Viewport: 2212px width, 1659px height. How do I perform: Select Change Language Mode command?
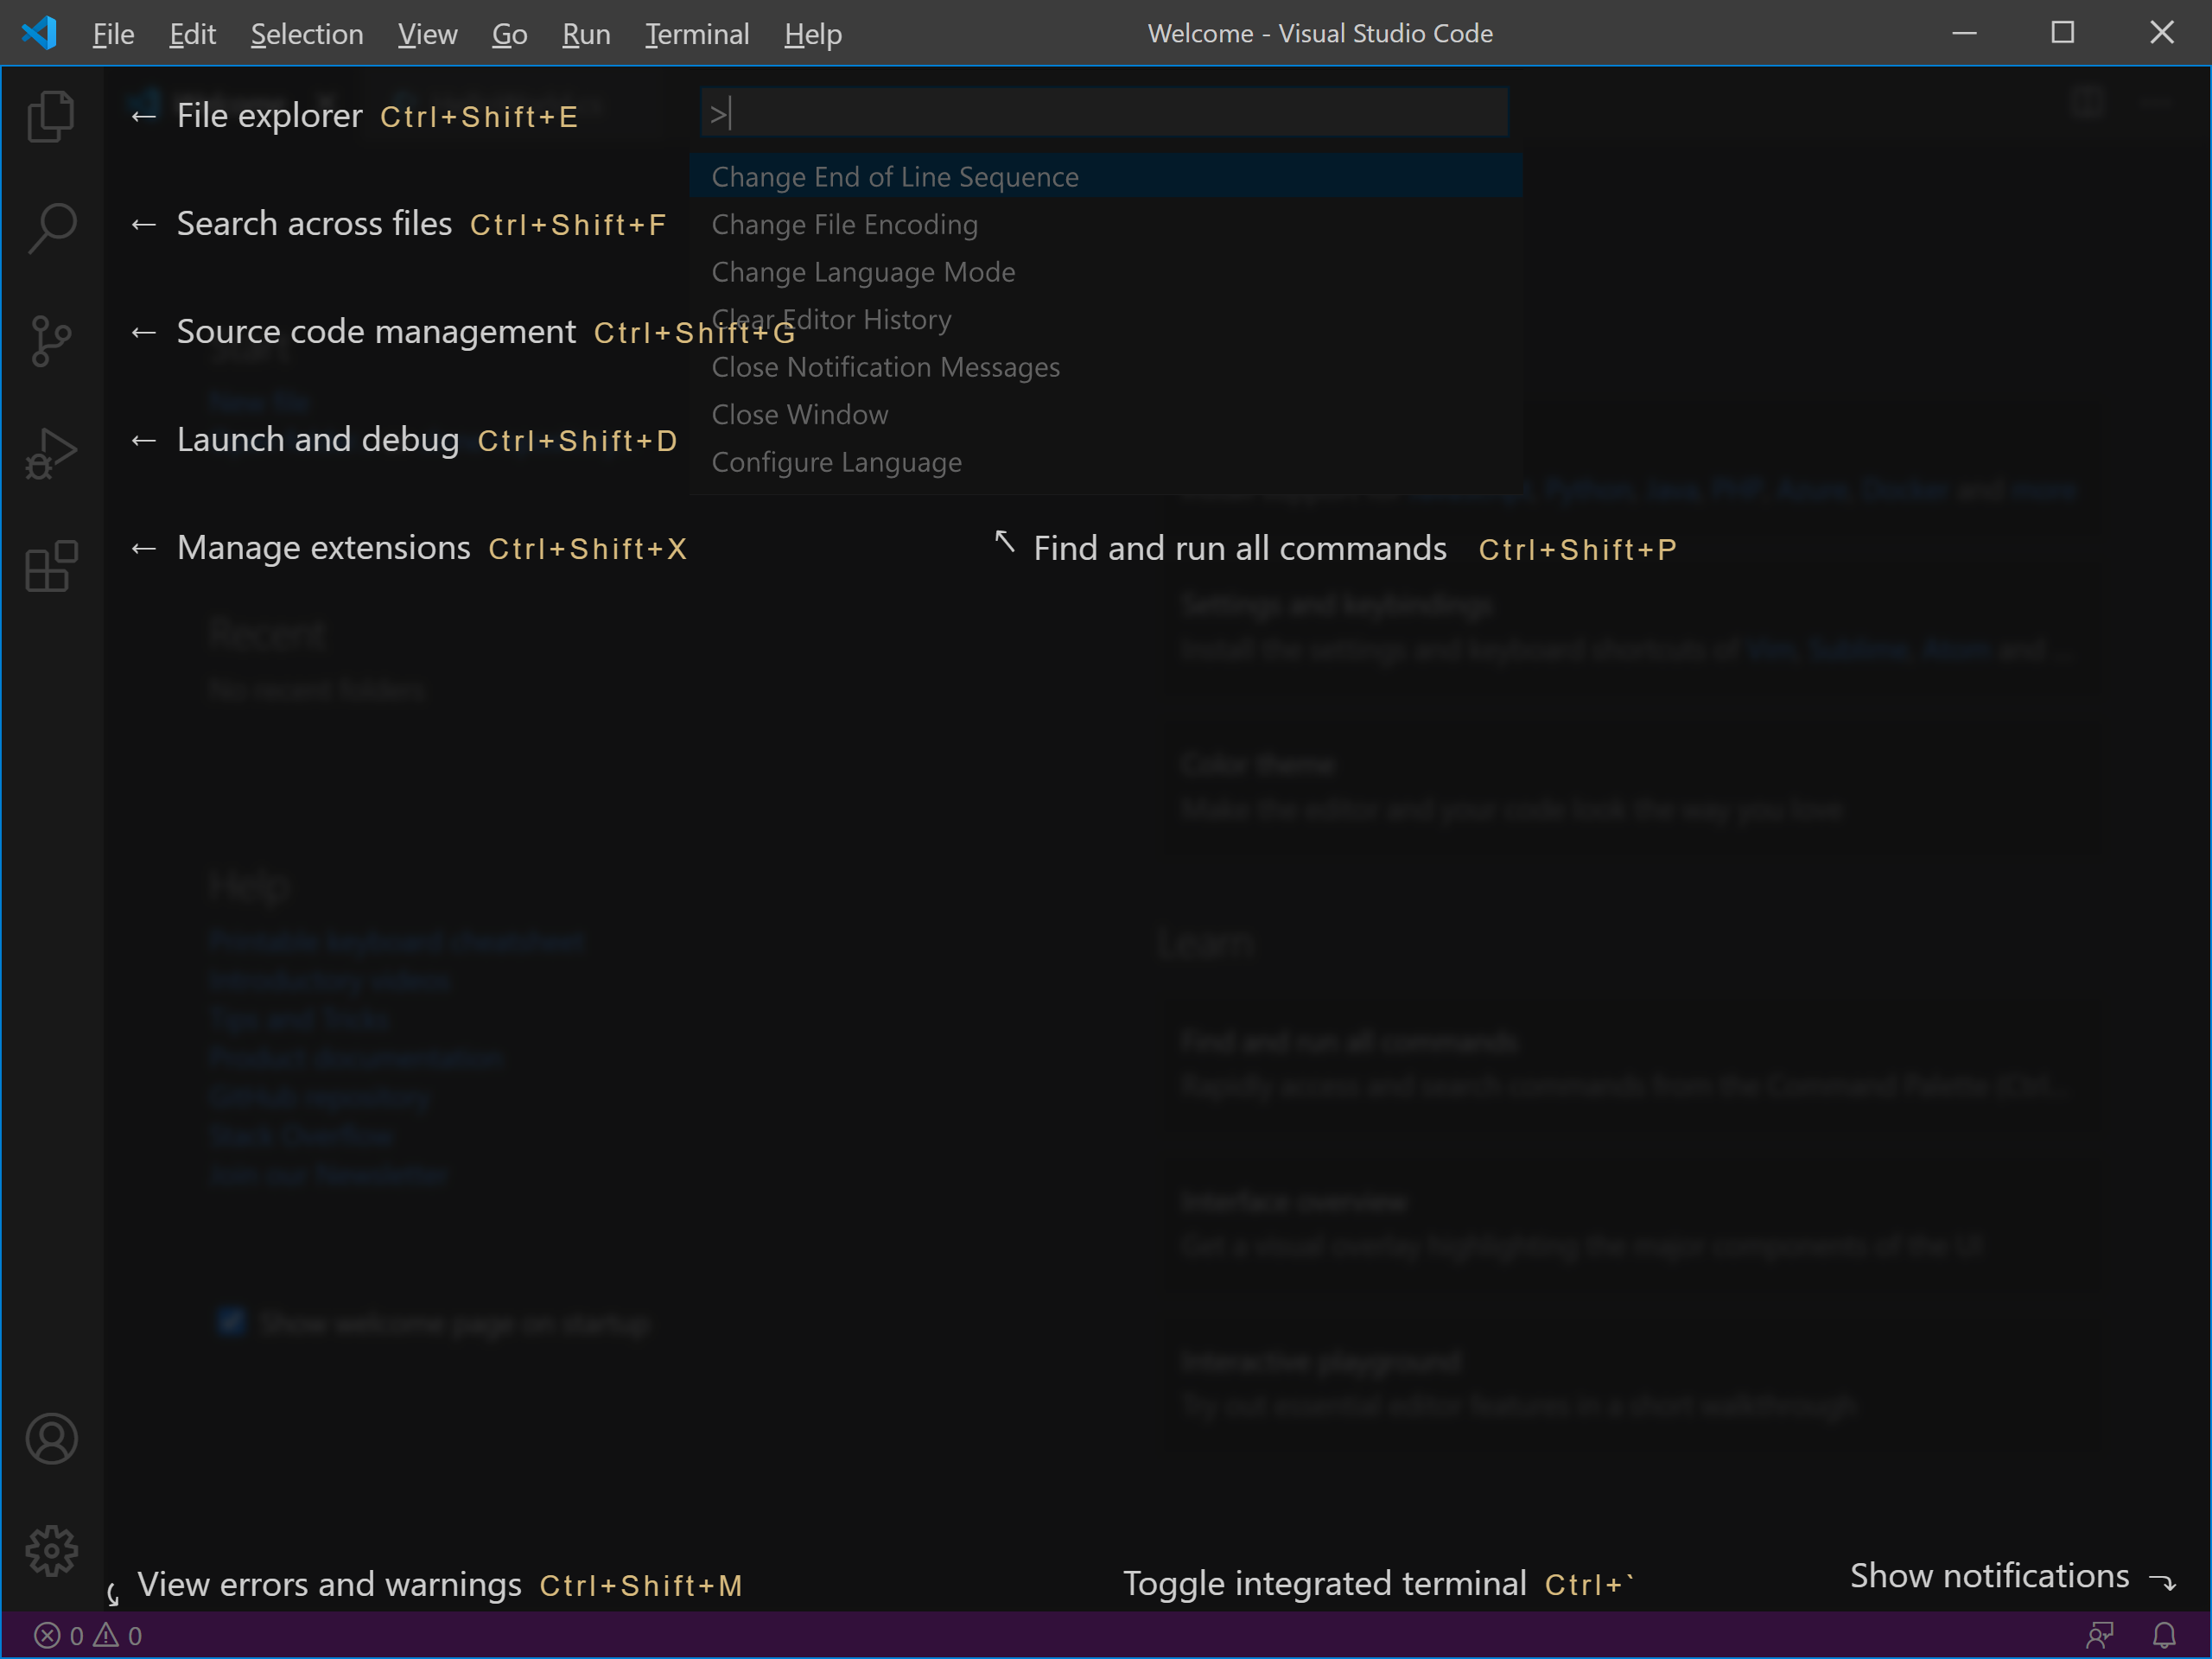[863, 272]
